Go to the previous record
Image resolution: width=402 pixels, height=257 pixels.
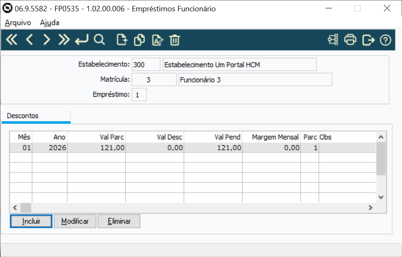point(29,40)
